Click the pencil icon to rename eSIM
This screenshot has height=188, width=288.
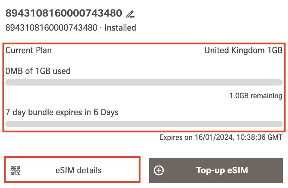131,14
